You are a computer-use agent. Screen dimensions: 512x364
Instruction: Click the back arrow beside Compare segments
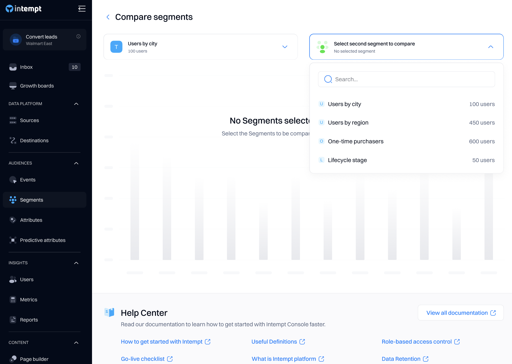pos(108,17)
